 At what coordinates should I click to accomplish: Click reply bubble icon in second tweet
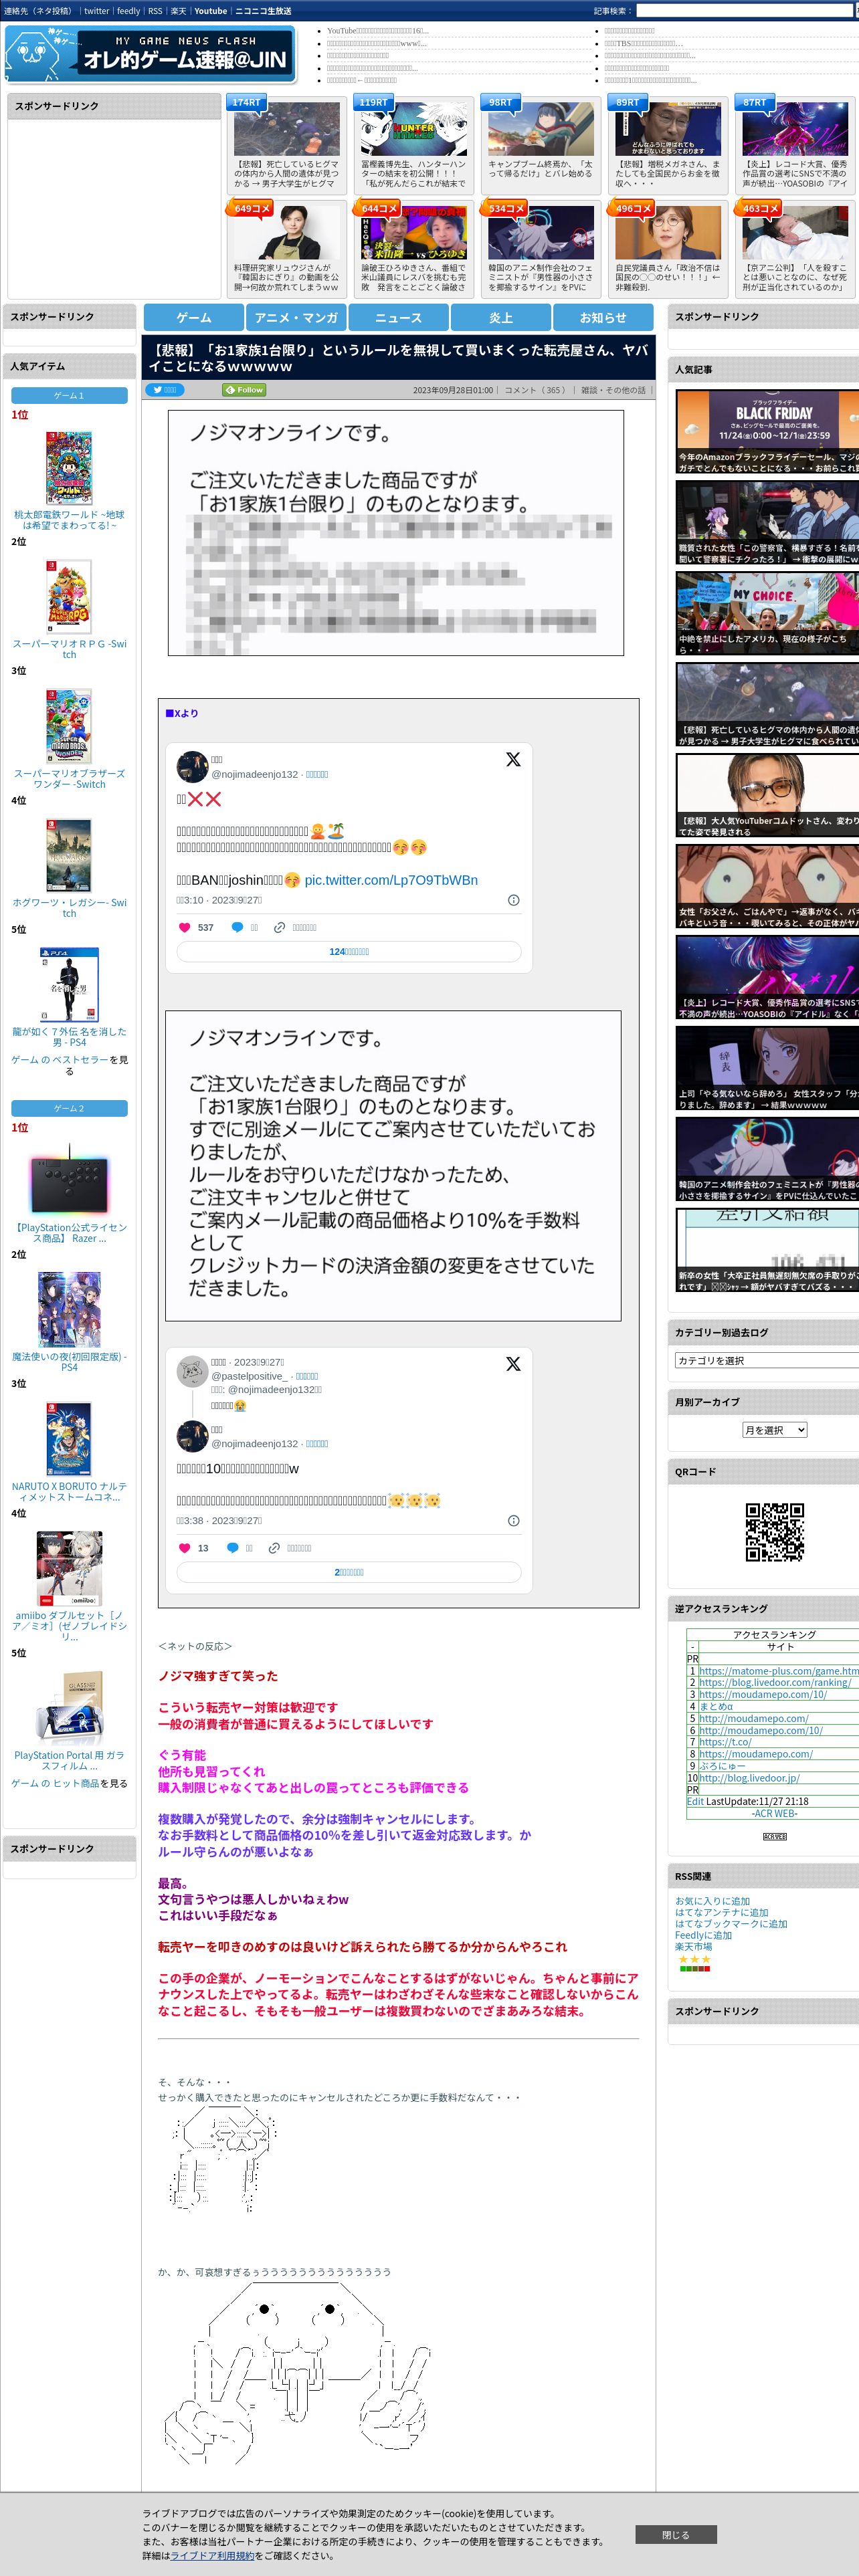232,1547
